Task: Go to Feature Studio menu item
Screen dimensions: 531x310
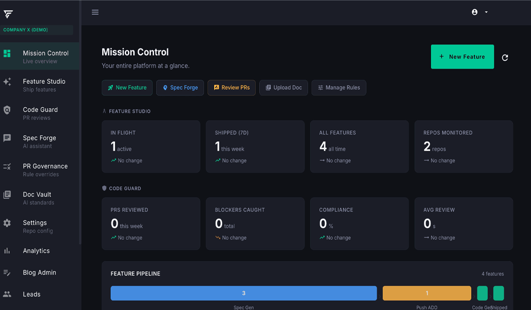Action: [x=40, y=85]
